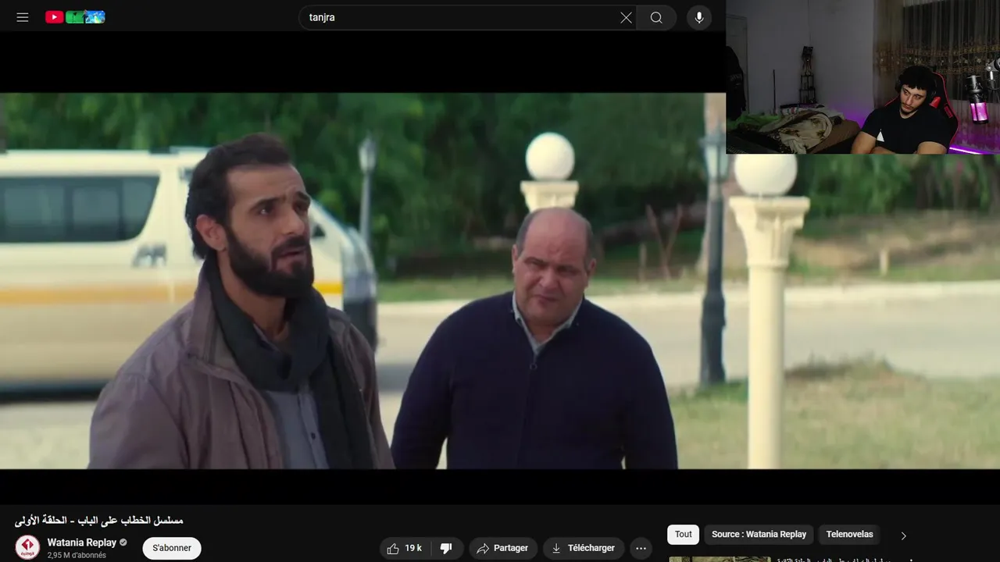Open the Watania Replay channel name
The image size is (1000, 562).
[x=82, y=542]
